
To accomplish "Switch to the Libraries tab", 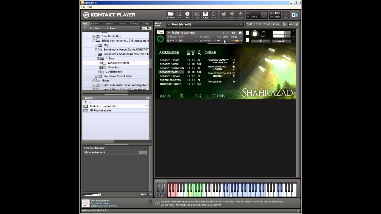I will click(95, 24).
